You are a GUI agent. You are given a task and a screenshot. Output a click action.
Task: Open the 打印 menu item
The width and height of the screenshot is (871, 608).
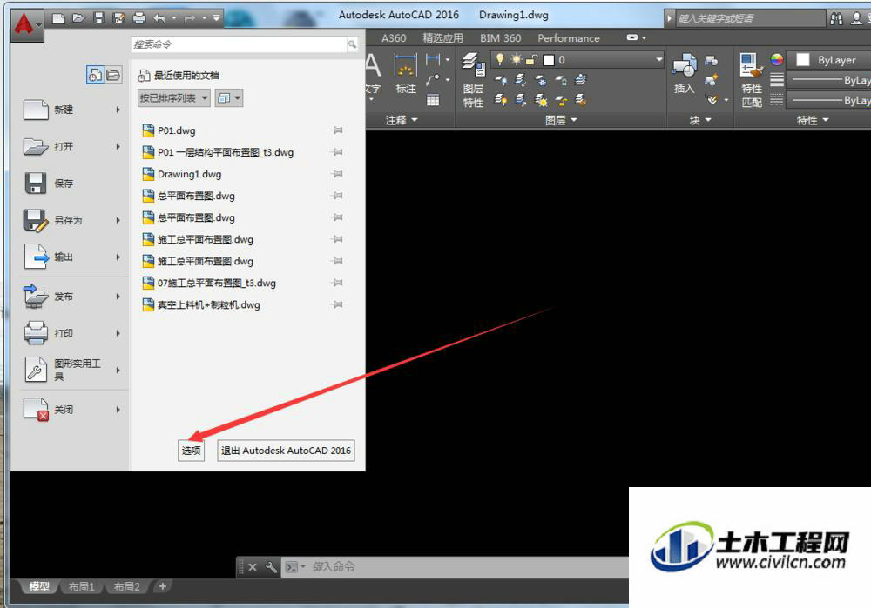point(71,333)
